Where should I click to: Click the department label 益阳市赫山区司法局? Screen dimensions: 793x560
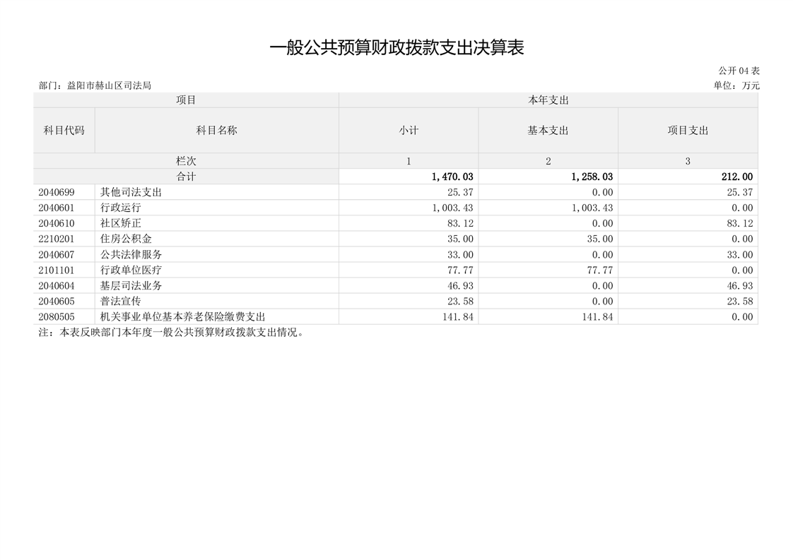click(x=109, y=85)
